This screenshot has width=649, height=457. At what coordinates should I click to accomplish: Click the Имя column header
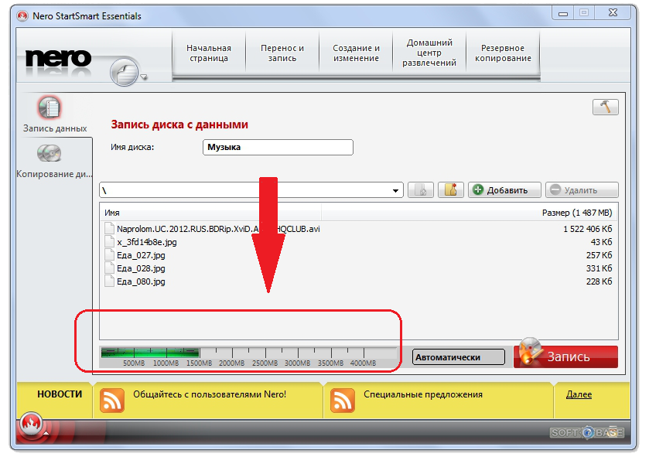pos(211,213)
